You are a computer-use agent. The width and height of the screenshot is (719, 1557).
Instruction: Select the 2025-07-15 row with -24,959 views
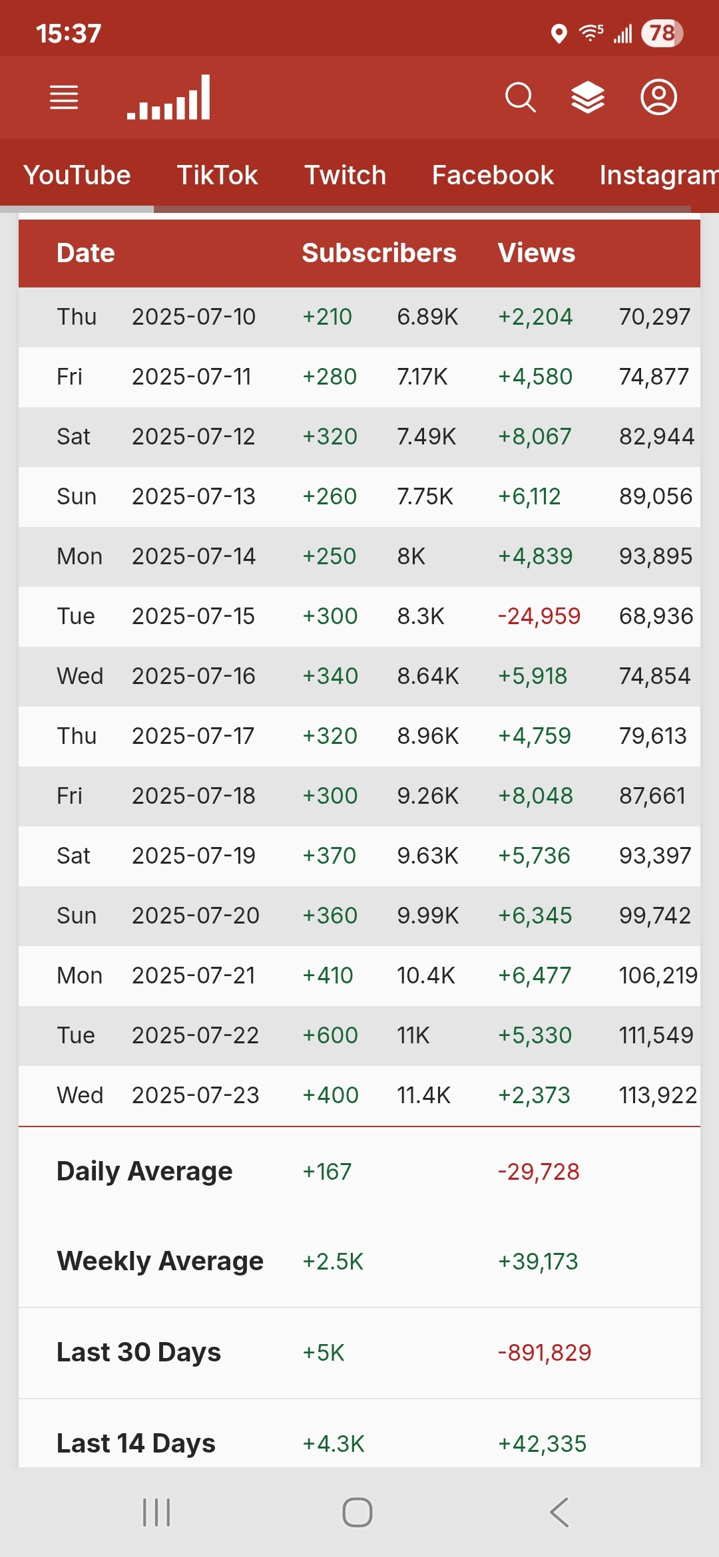click(359, 616)
